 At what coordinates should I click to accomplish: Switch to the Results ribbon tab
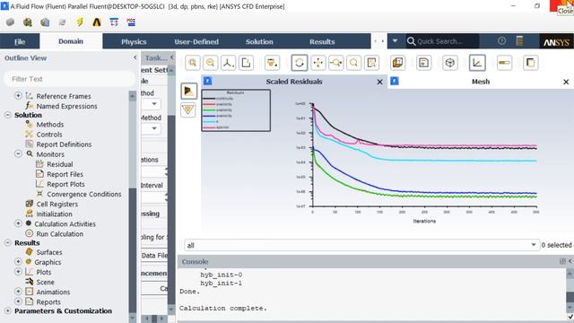coord(322,42)
